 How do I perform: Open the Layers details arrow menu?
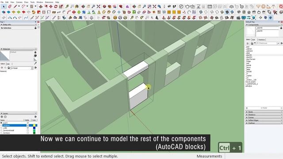[35, 117]
